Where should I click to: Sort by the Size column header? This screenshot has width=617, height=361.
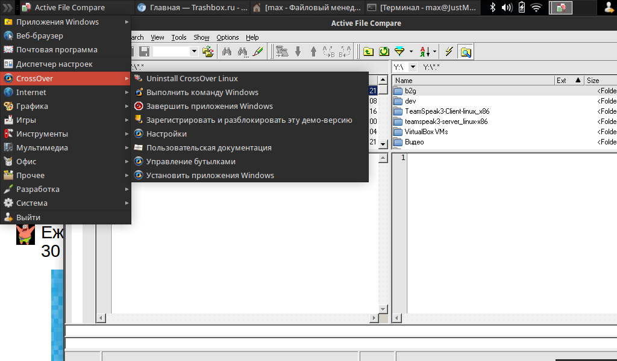coord(601,81)
